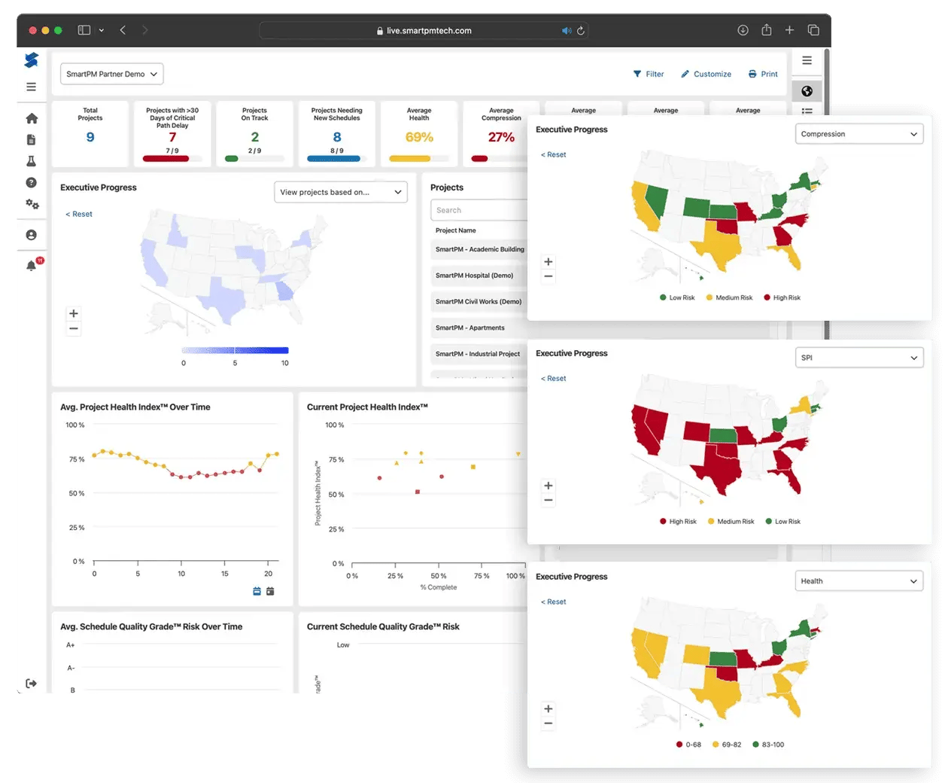The width and height of the screenshot is (948, 783).
Task: Select the globe map view icon
Action: 807,91
